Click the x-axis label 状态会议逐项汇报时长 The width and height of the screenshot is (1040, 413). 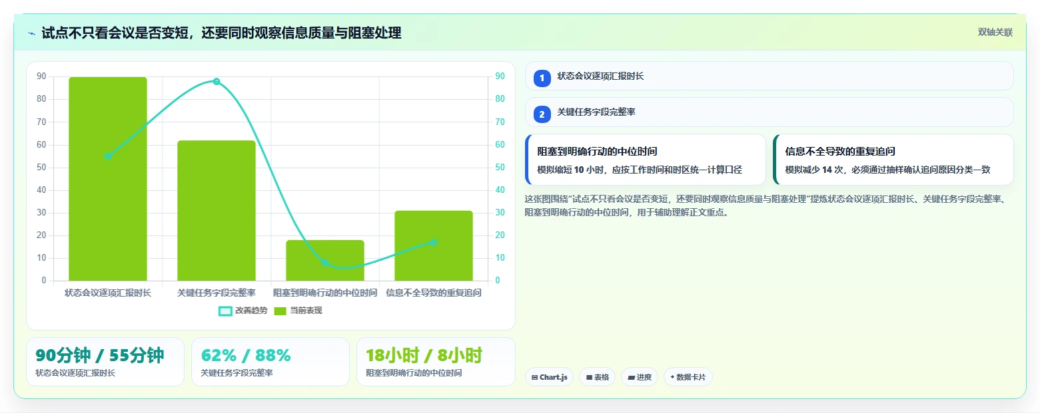click(x=108, y=293)
